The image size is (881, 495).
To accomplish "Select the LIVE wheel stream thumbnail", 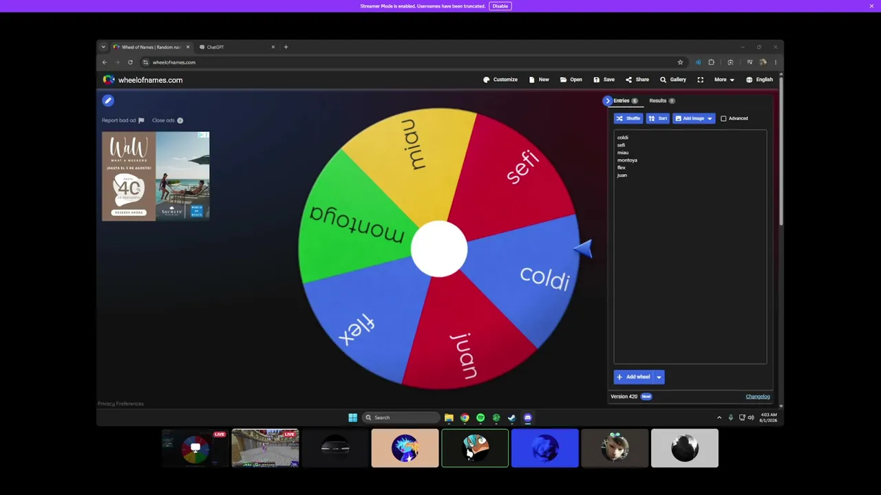I will point(195,448).
